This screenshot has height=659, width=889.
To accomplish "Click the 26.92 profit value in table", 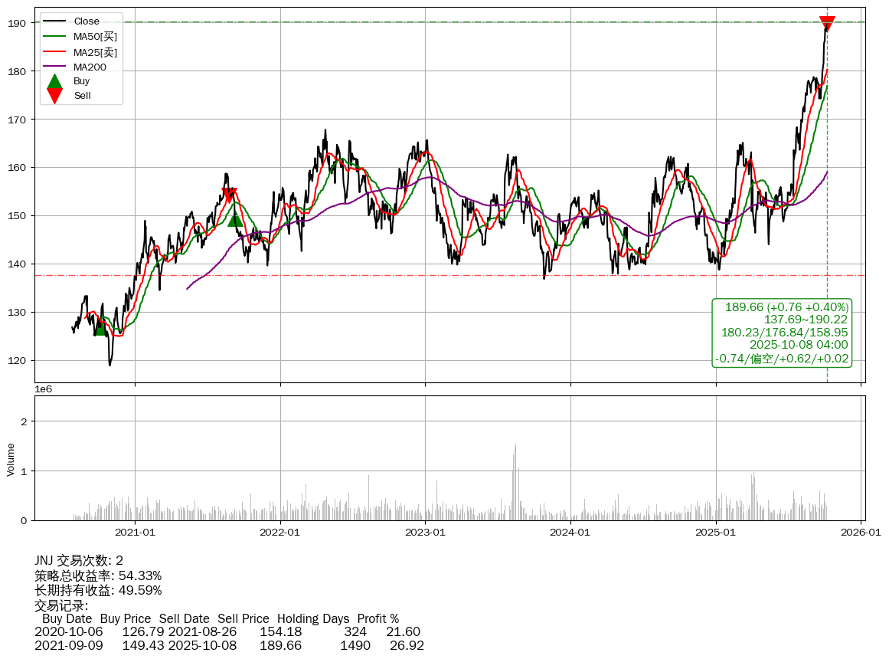I will click(407, 645).
